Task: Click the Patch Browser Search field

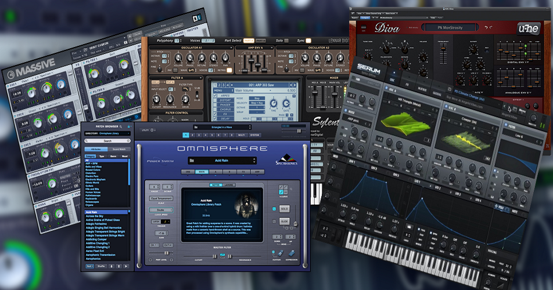Action: 107,141
